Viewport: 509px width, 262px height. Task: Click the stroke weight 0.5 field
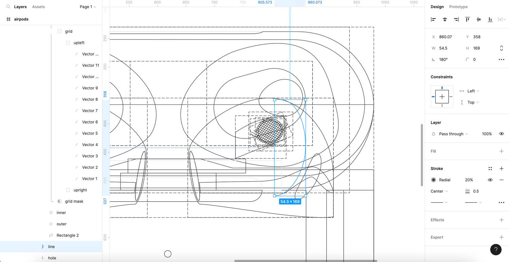476,191
